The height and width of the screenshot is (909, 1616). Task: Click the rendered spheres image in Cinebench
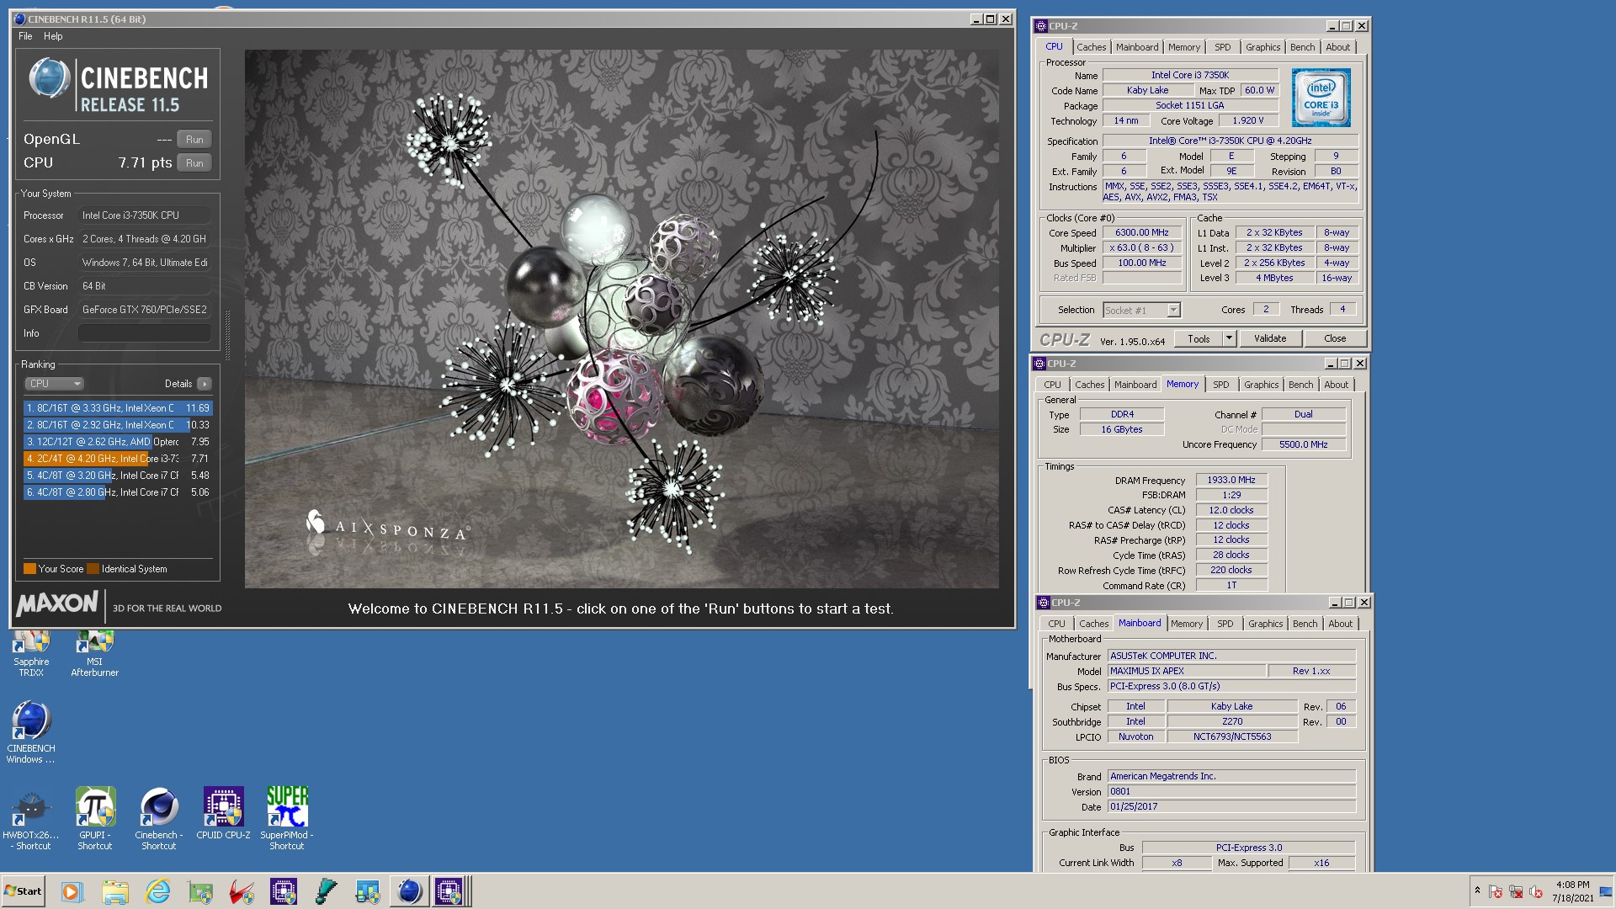(622, 318)
